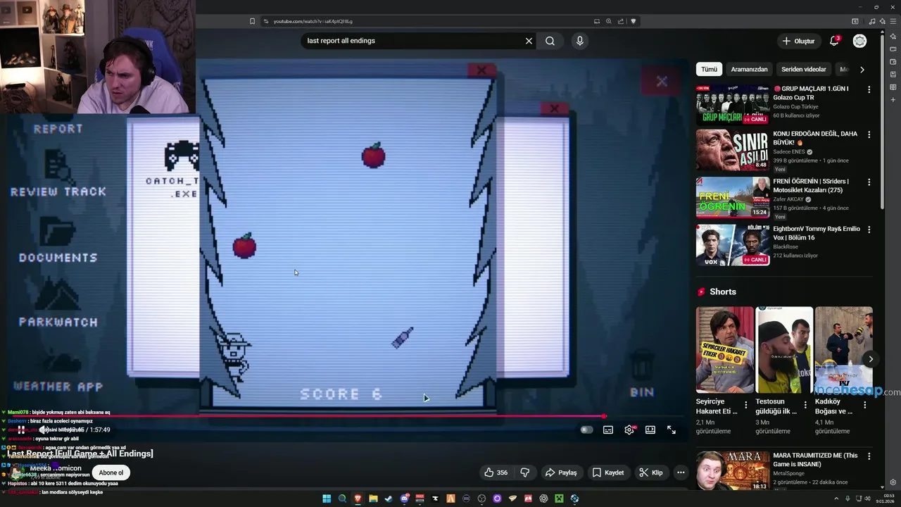
Task: Open the Minecraft taskbar icon
Action: 559,499
